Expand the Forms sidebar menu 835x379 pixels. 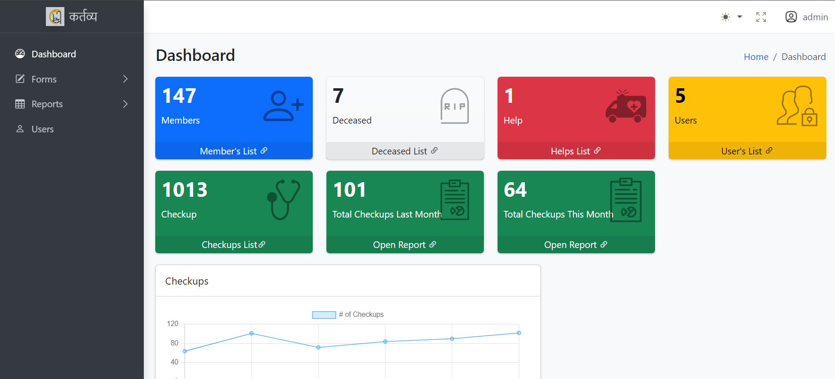(x=72, y=79)
